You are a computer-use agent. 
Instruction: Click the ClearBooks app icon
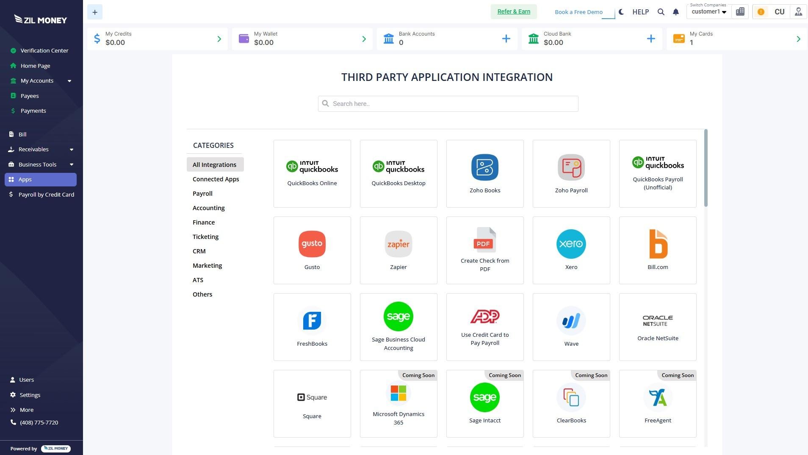(x=571, y=397)
